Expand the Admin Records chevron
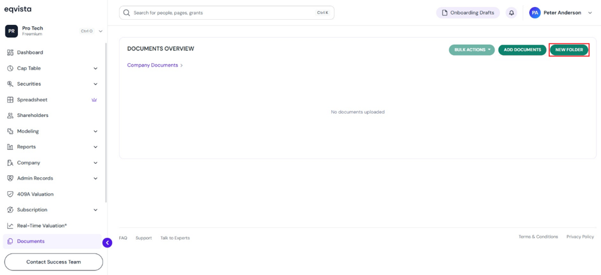The height and width of the screenshot is (275, 601). [95, 178]
